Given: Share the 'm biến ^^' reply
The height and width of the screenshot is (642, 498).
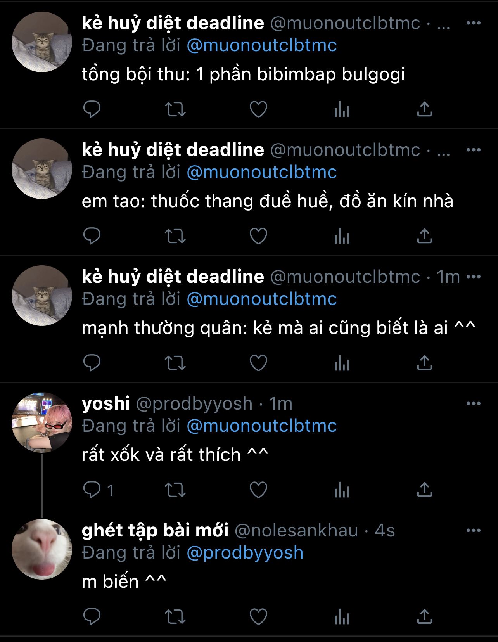Looking at the screenshot, I should coord(424,617).
